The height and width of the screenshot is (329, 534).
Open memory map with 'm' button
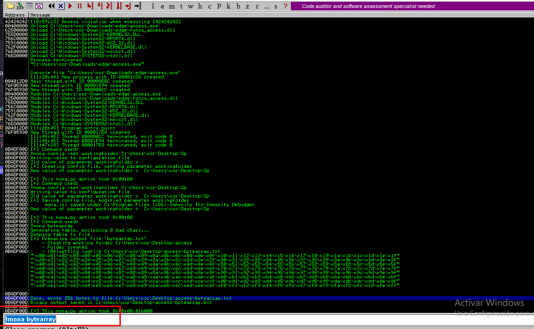171,6
